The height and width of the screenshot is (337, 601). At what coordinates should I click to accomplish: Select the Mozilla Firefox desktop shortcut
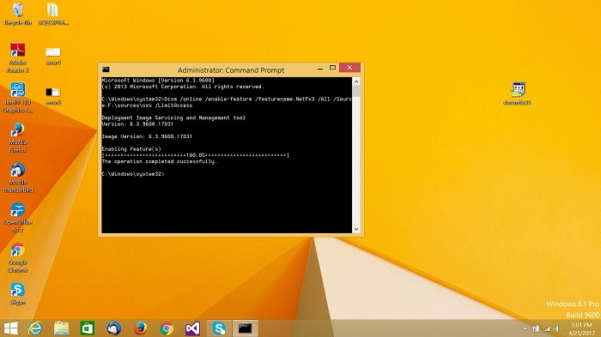coord(18,138)
